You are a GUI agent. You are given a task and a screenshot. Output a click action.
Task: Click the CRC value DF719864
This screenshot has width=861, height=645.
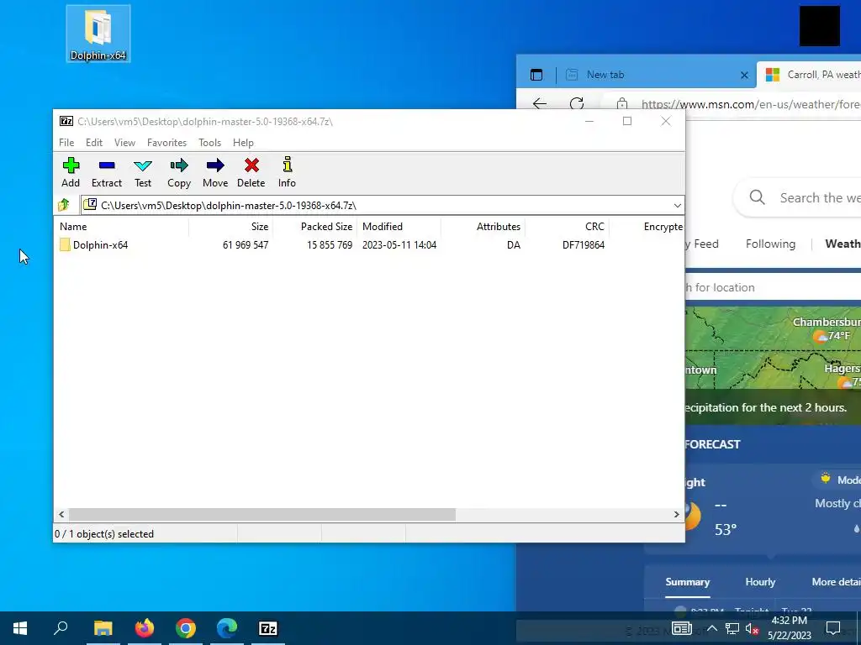pyautogui.click(x=584, y=245)
